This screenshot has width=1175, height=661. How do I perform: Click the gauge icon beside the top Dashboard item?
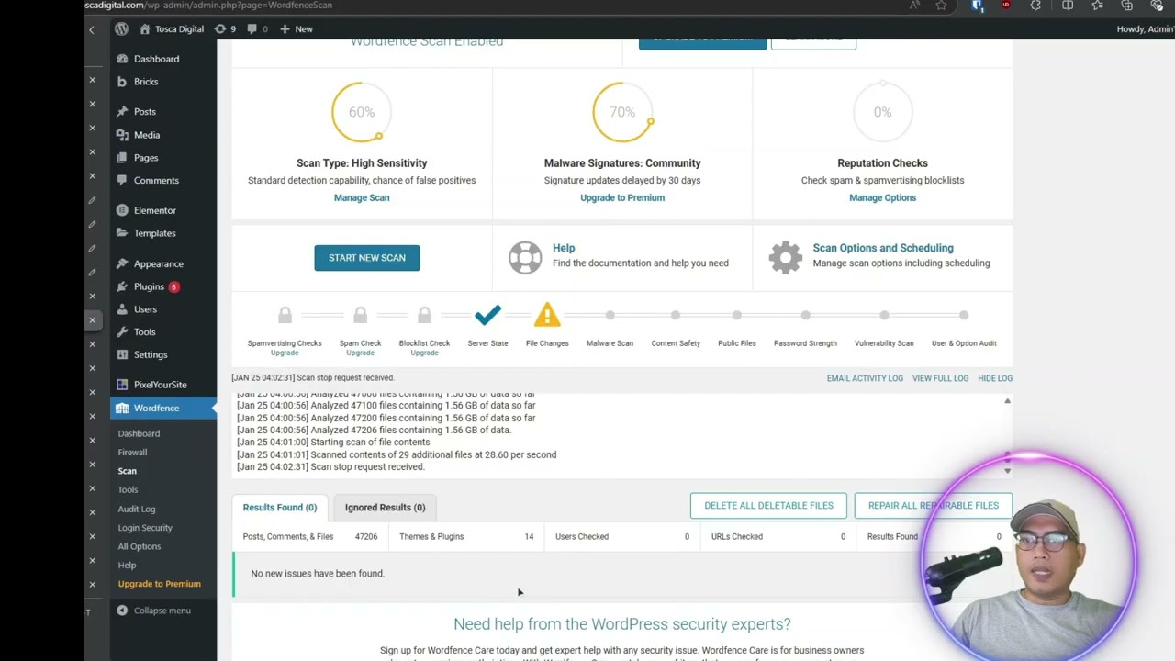coord(122,59)
